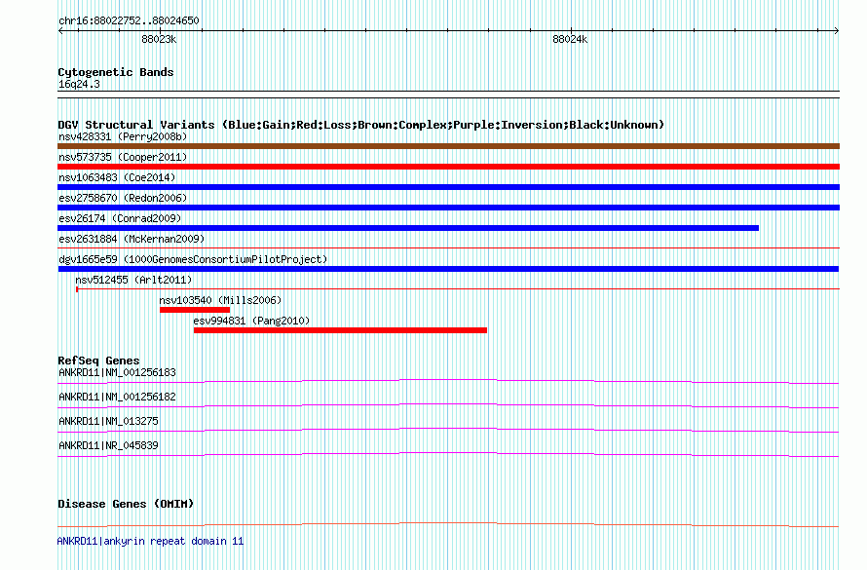
Task: Click the chr16:88022752..88024650 coordinate label
Action: [129, 20]
